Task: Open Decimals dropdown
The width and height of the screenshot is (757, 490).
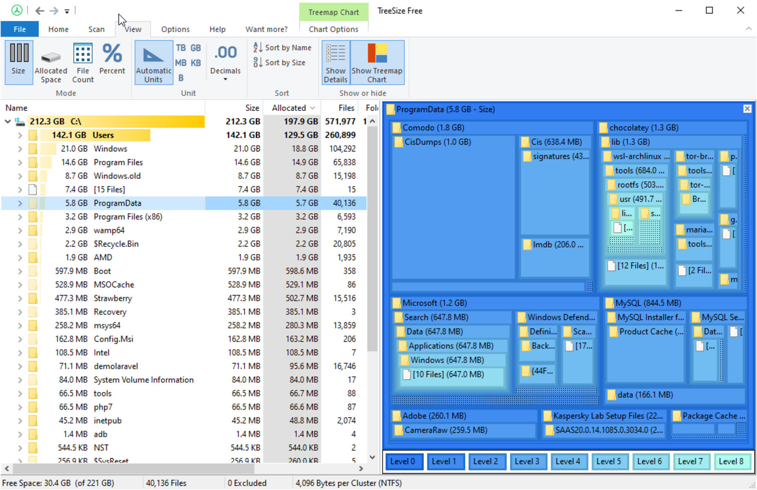Action: coord(226,62)
